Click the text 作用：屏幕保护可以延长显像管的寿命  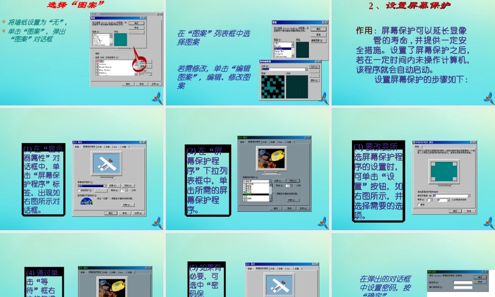coord(411,35)
